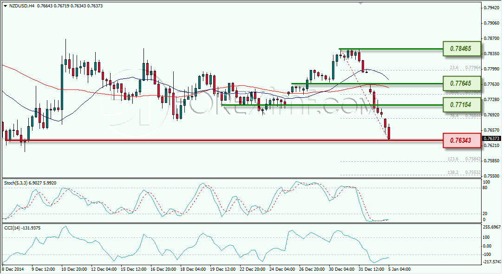Click the Fibonacci 23.6 level text
Viewport: 502px width, 274px height.
(454, 68)
